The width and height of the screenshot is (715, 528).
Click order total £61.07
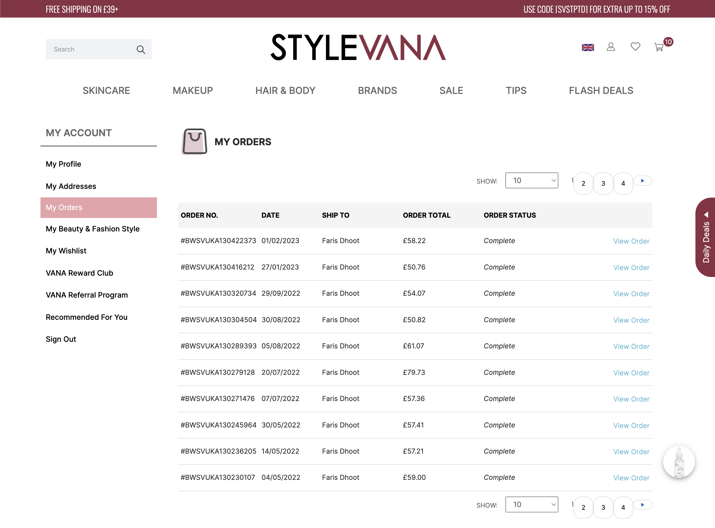(413, 346)
